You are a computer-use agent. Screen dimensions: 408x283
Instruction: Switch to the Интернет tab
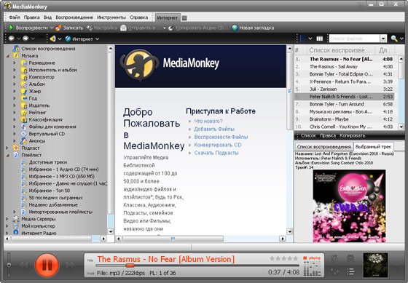pos(168,17)
